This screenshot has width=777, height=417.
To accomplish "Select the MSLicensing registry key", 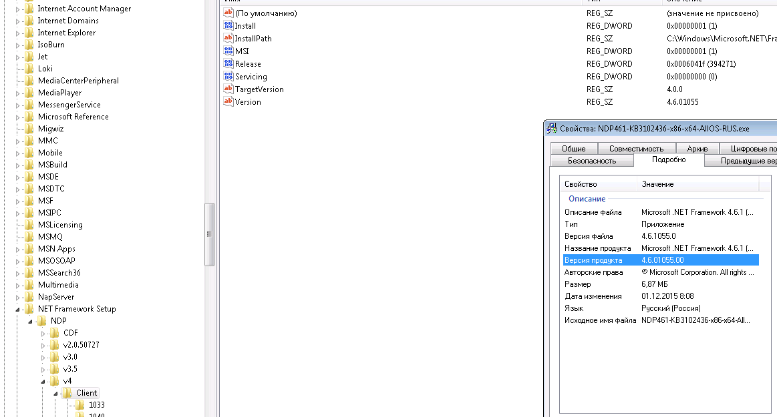I will pos(60,225).
